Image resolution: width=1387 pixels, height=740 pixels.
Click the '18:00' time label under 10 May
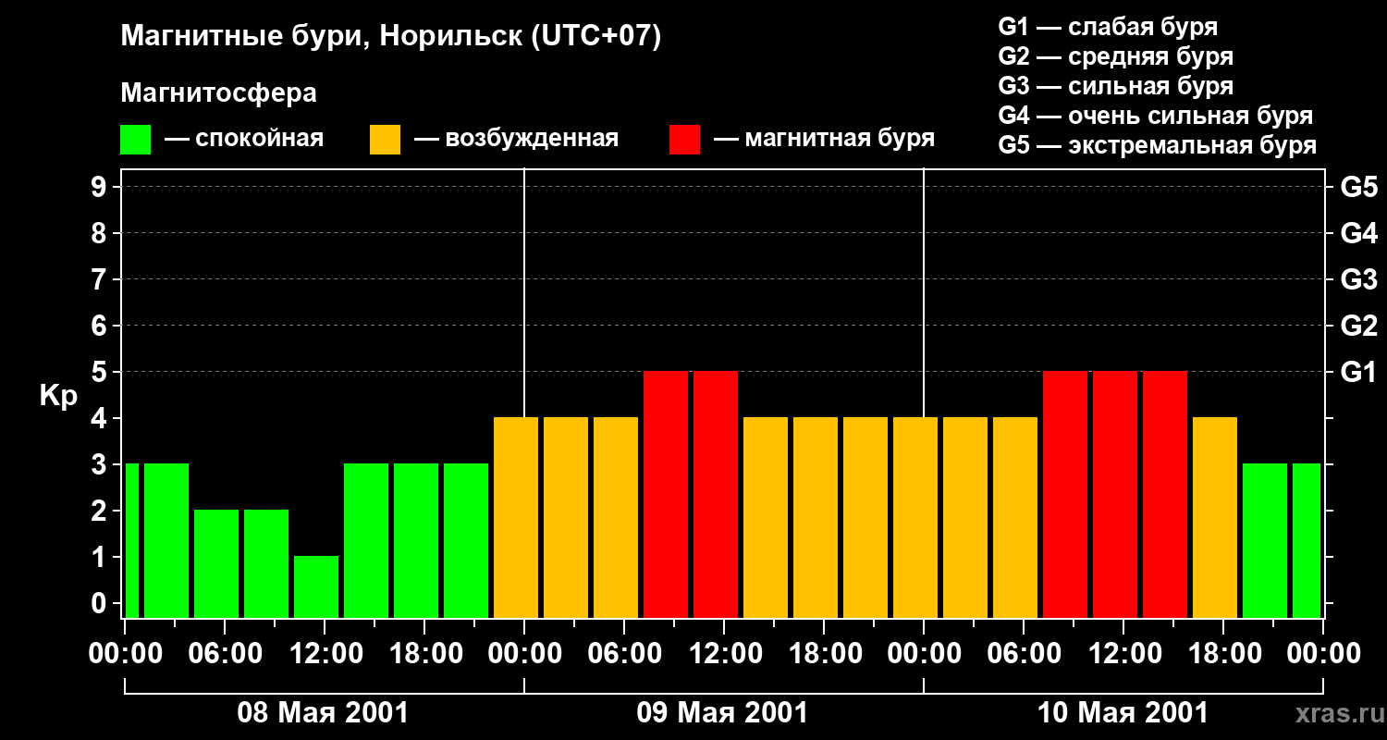[1223, 654]
